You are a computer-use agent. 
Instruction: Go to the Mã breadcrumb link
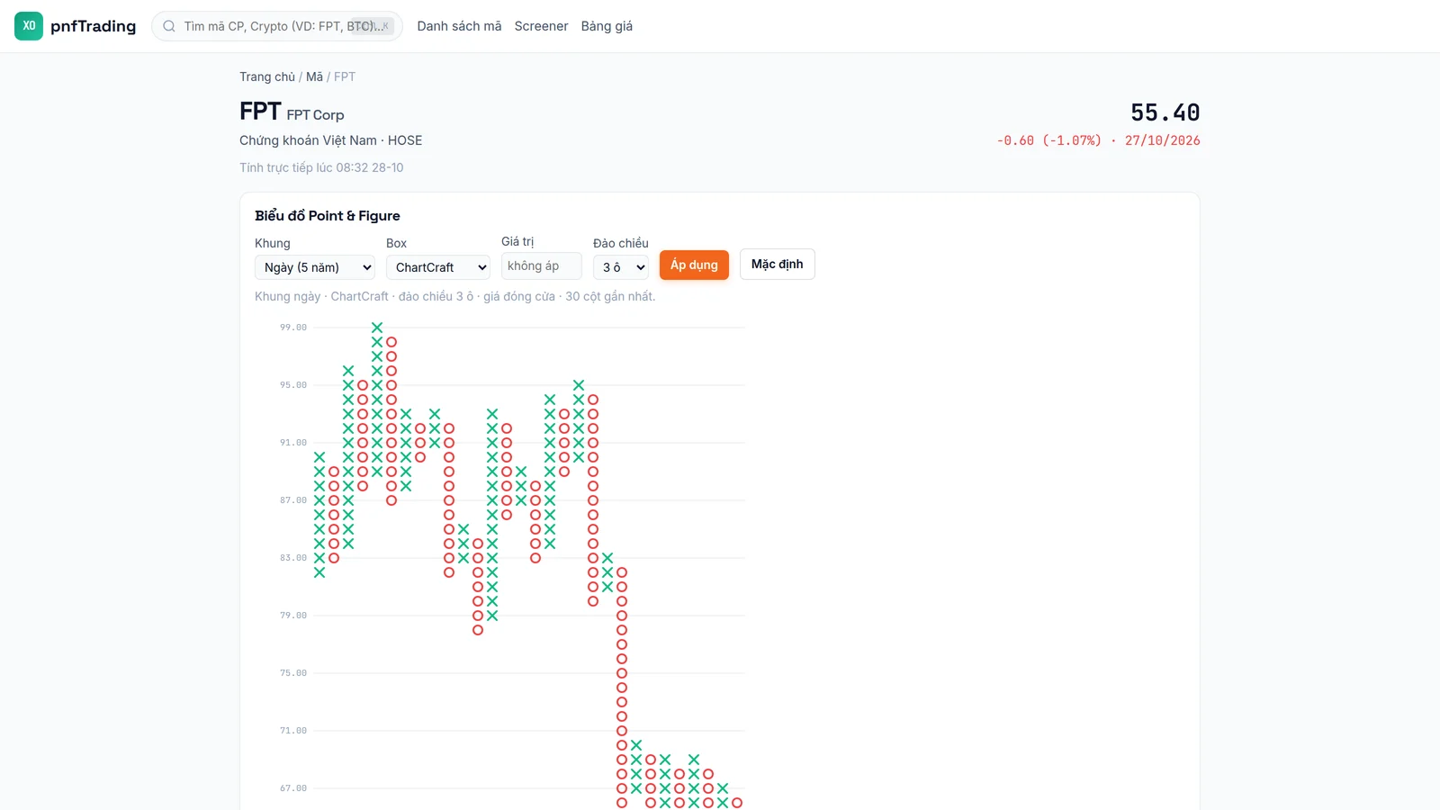(x=314, y=76)
